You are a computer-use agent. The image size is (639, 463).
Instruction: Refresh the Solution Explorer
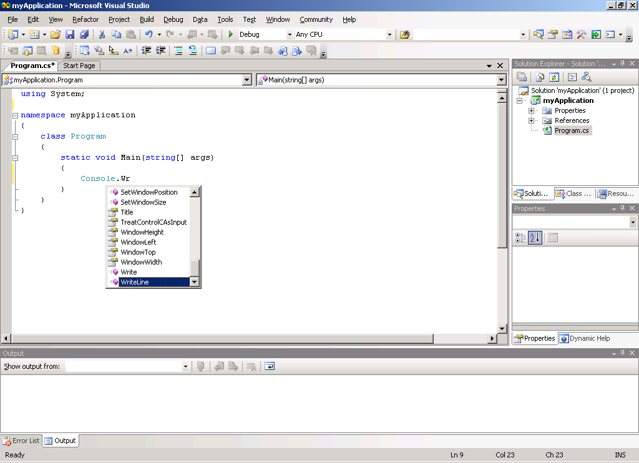(554, 77)
